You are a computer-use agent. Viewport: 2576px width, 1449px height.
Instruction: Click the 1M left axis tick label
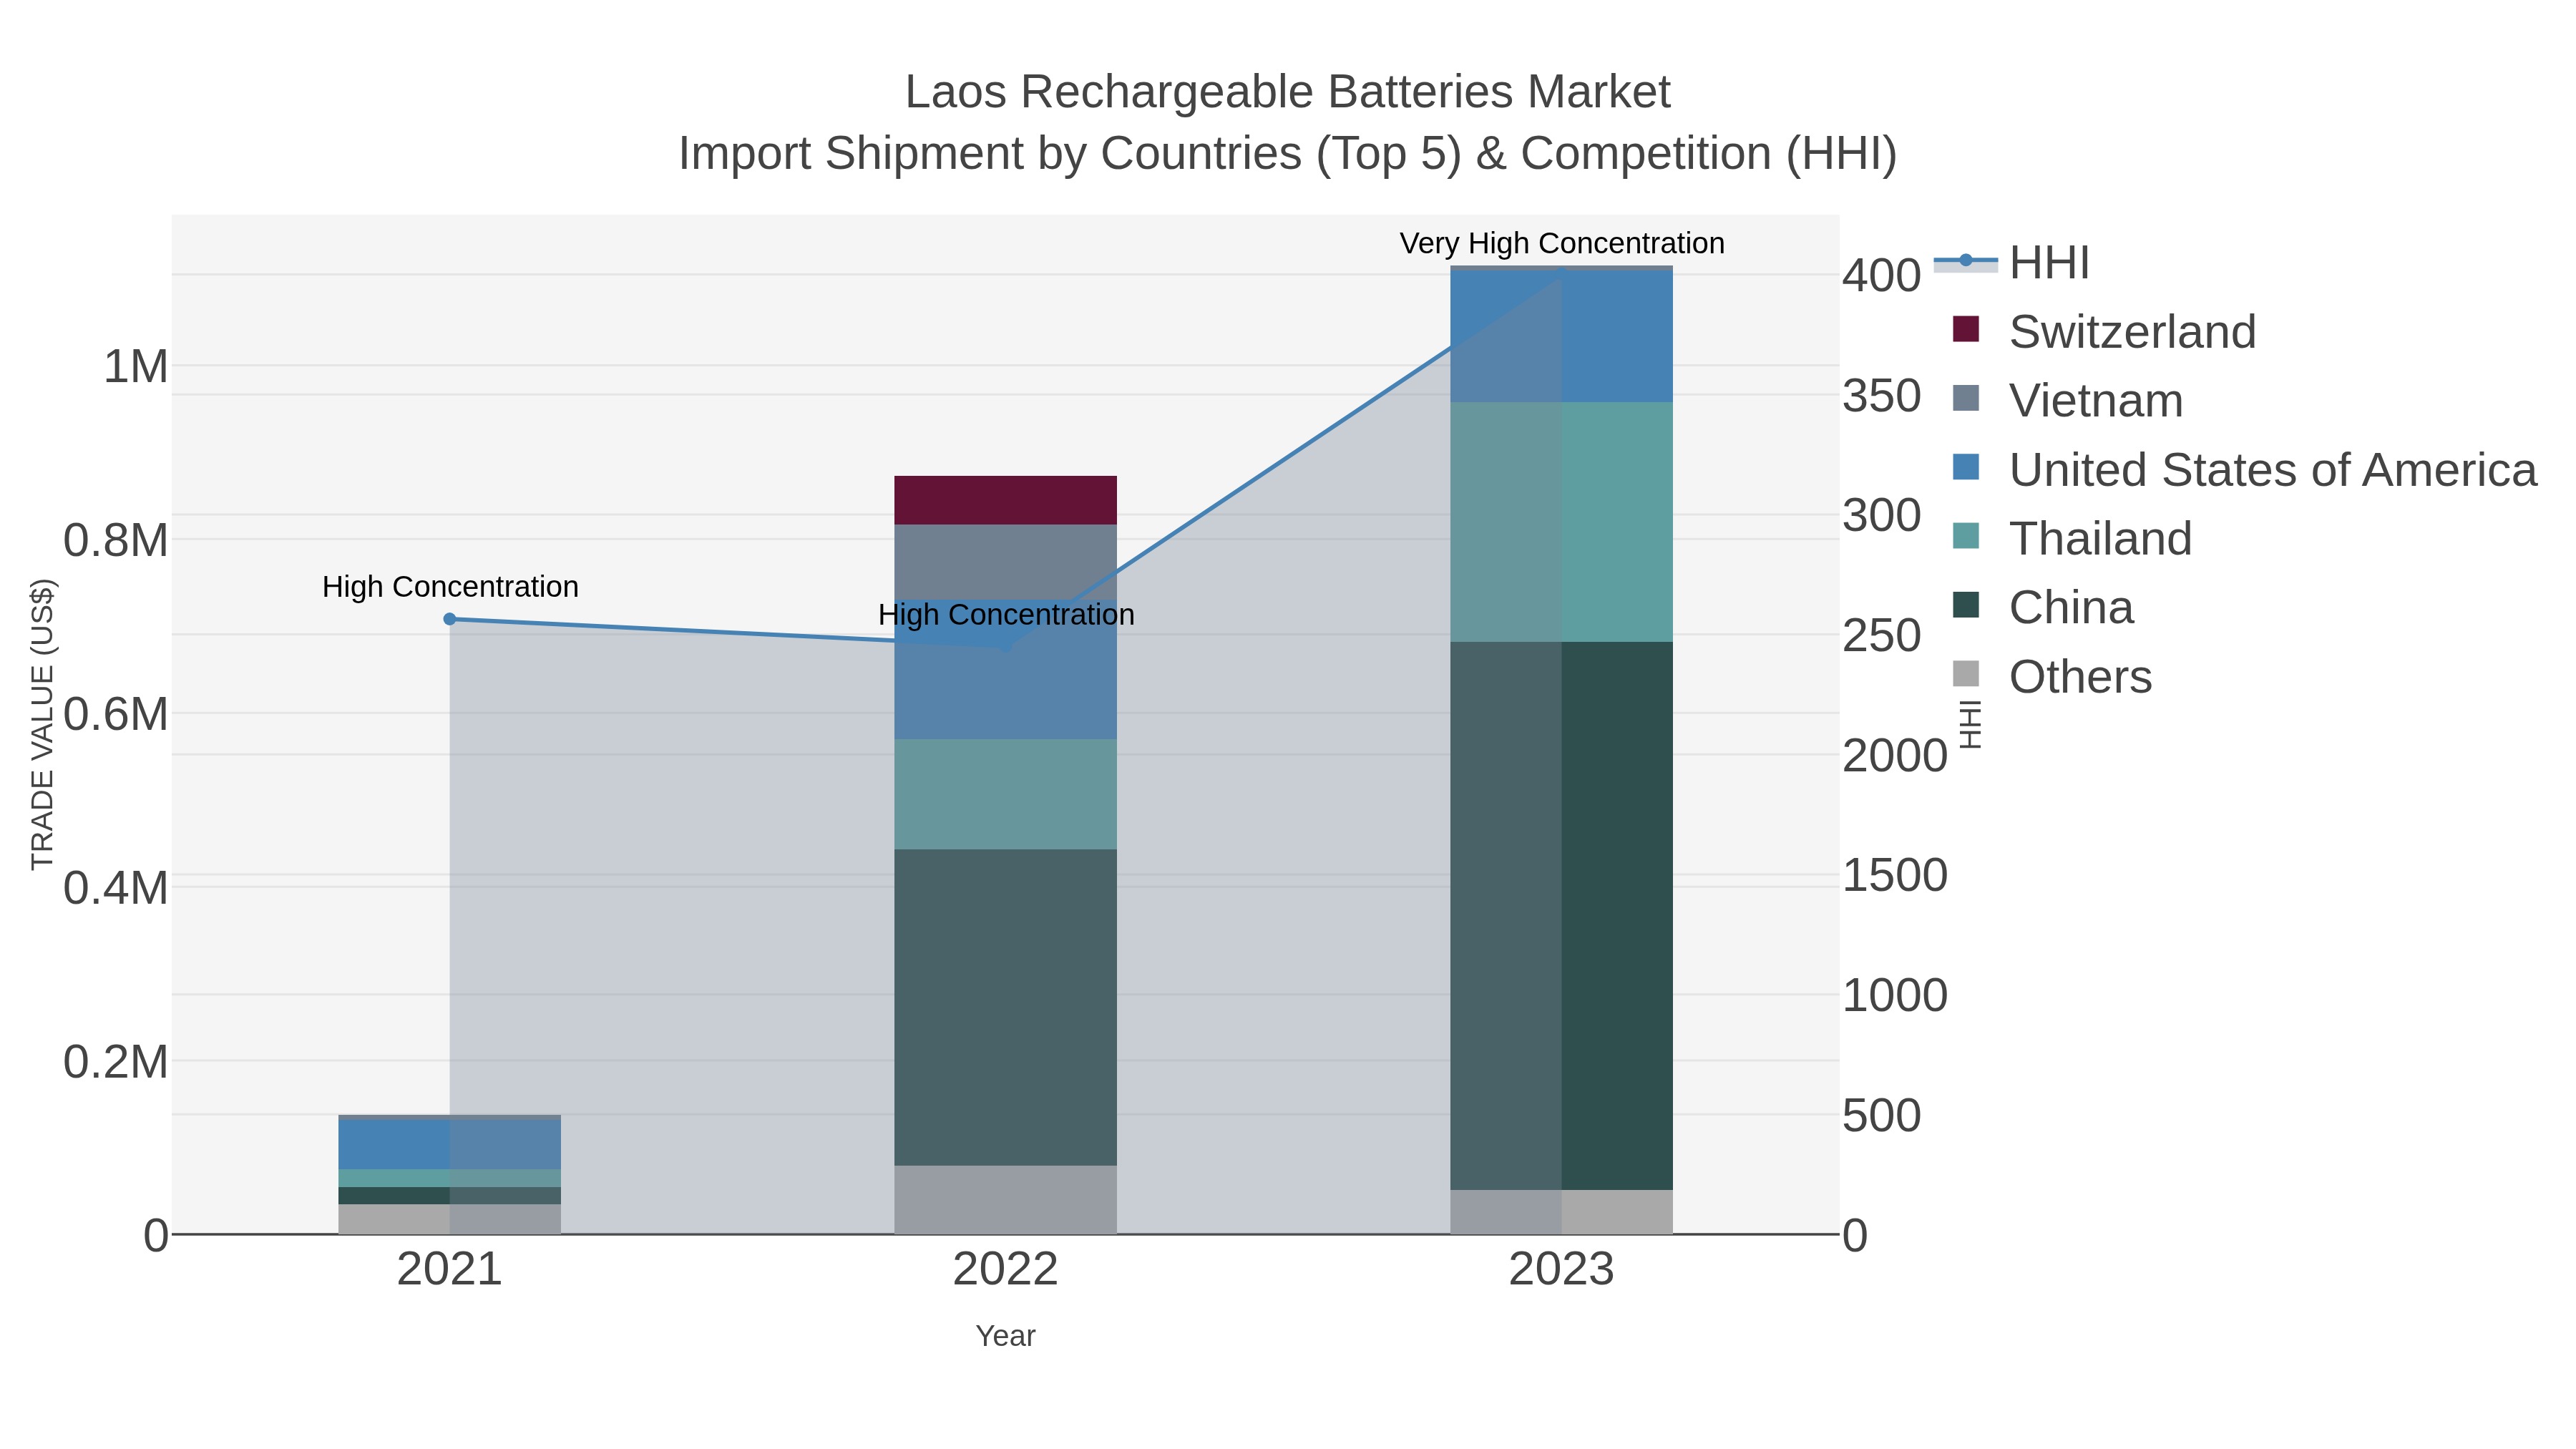click(x=136, y=367)
